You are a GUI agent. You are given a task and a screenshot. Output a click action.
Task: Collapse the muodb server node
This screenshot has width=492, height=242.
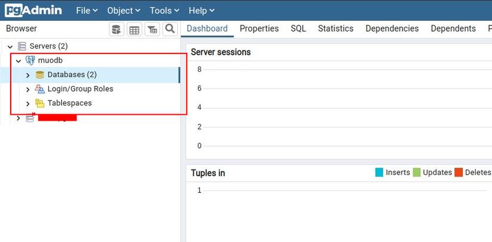18,61
